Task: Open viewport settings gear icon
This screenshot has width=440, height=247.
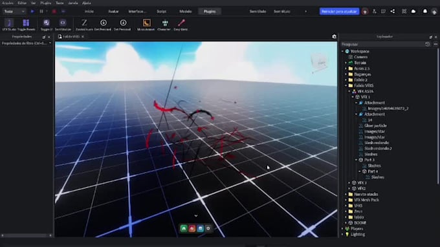Action: 334,36
